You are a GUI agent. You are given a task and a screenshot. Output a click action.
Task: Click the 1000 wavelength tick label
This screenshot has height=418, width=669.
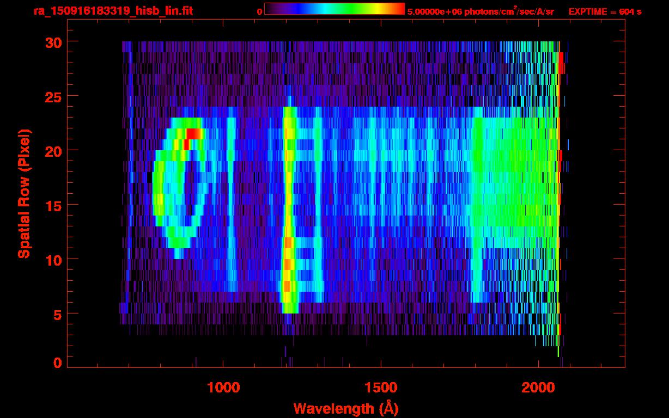click(223, 388)
